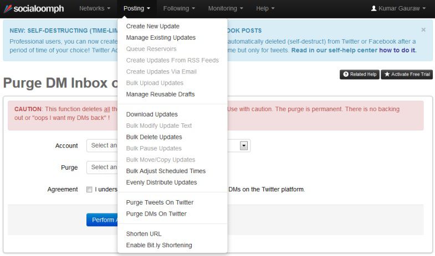Image resolution: width=435 pixels, height=256 pixels.
Task: Open the Account dropdown arrow
Action: click(x=244, y=145)
